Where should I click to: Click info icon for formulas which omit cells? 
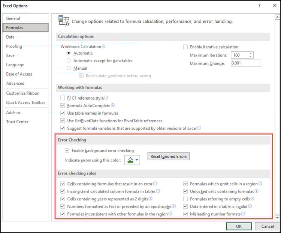[260, 184]
